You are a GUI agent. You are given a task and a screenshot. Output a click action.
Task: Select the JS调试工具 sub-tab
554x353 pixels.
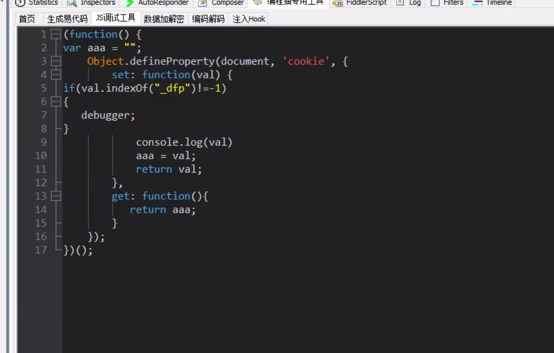click(x=115, y=18)
